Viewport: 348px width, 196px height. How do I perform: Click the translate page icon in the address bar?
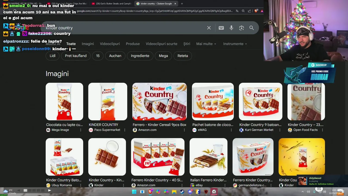(237, 11)
